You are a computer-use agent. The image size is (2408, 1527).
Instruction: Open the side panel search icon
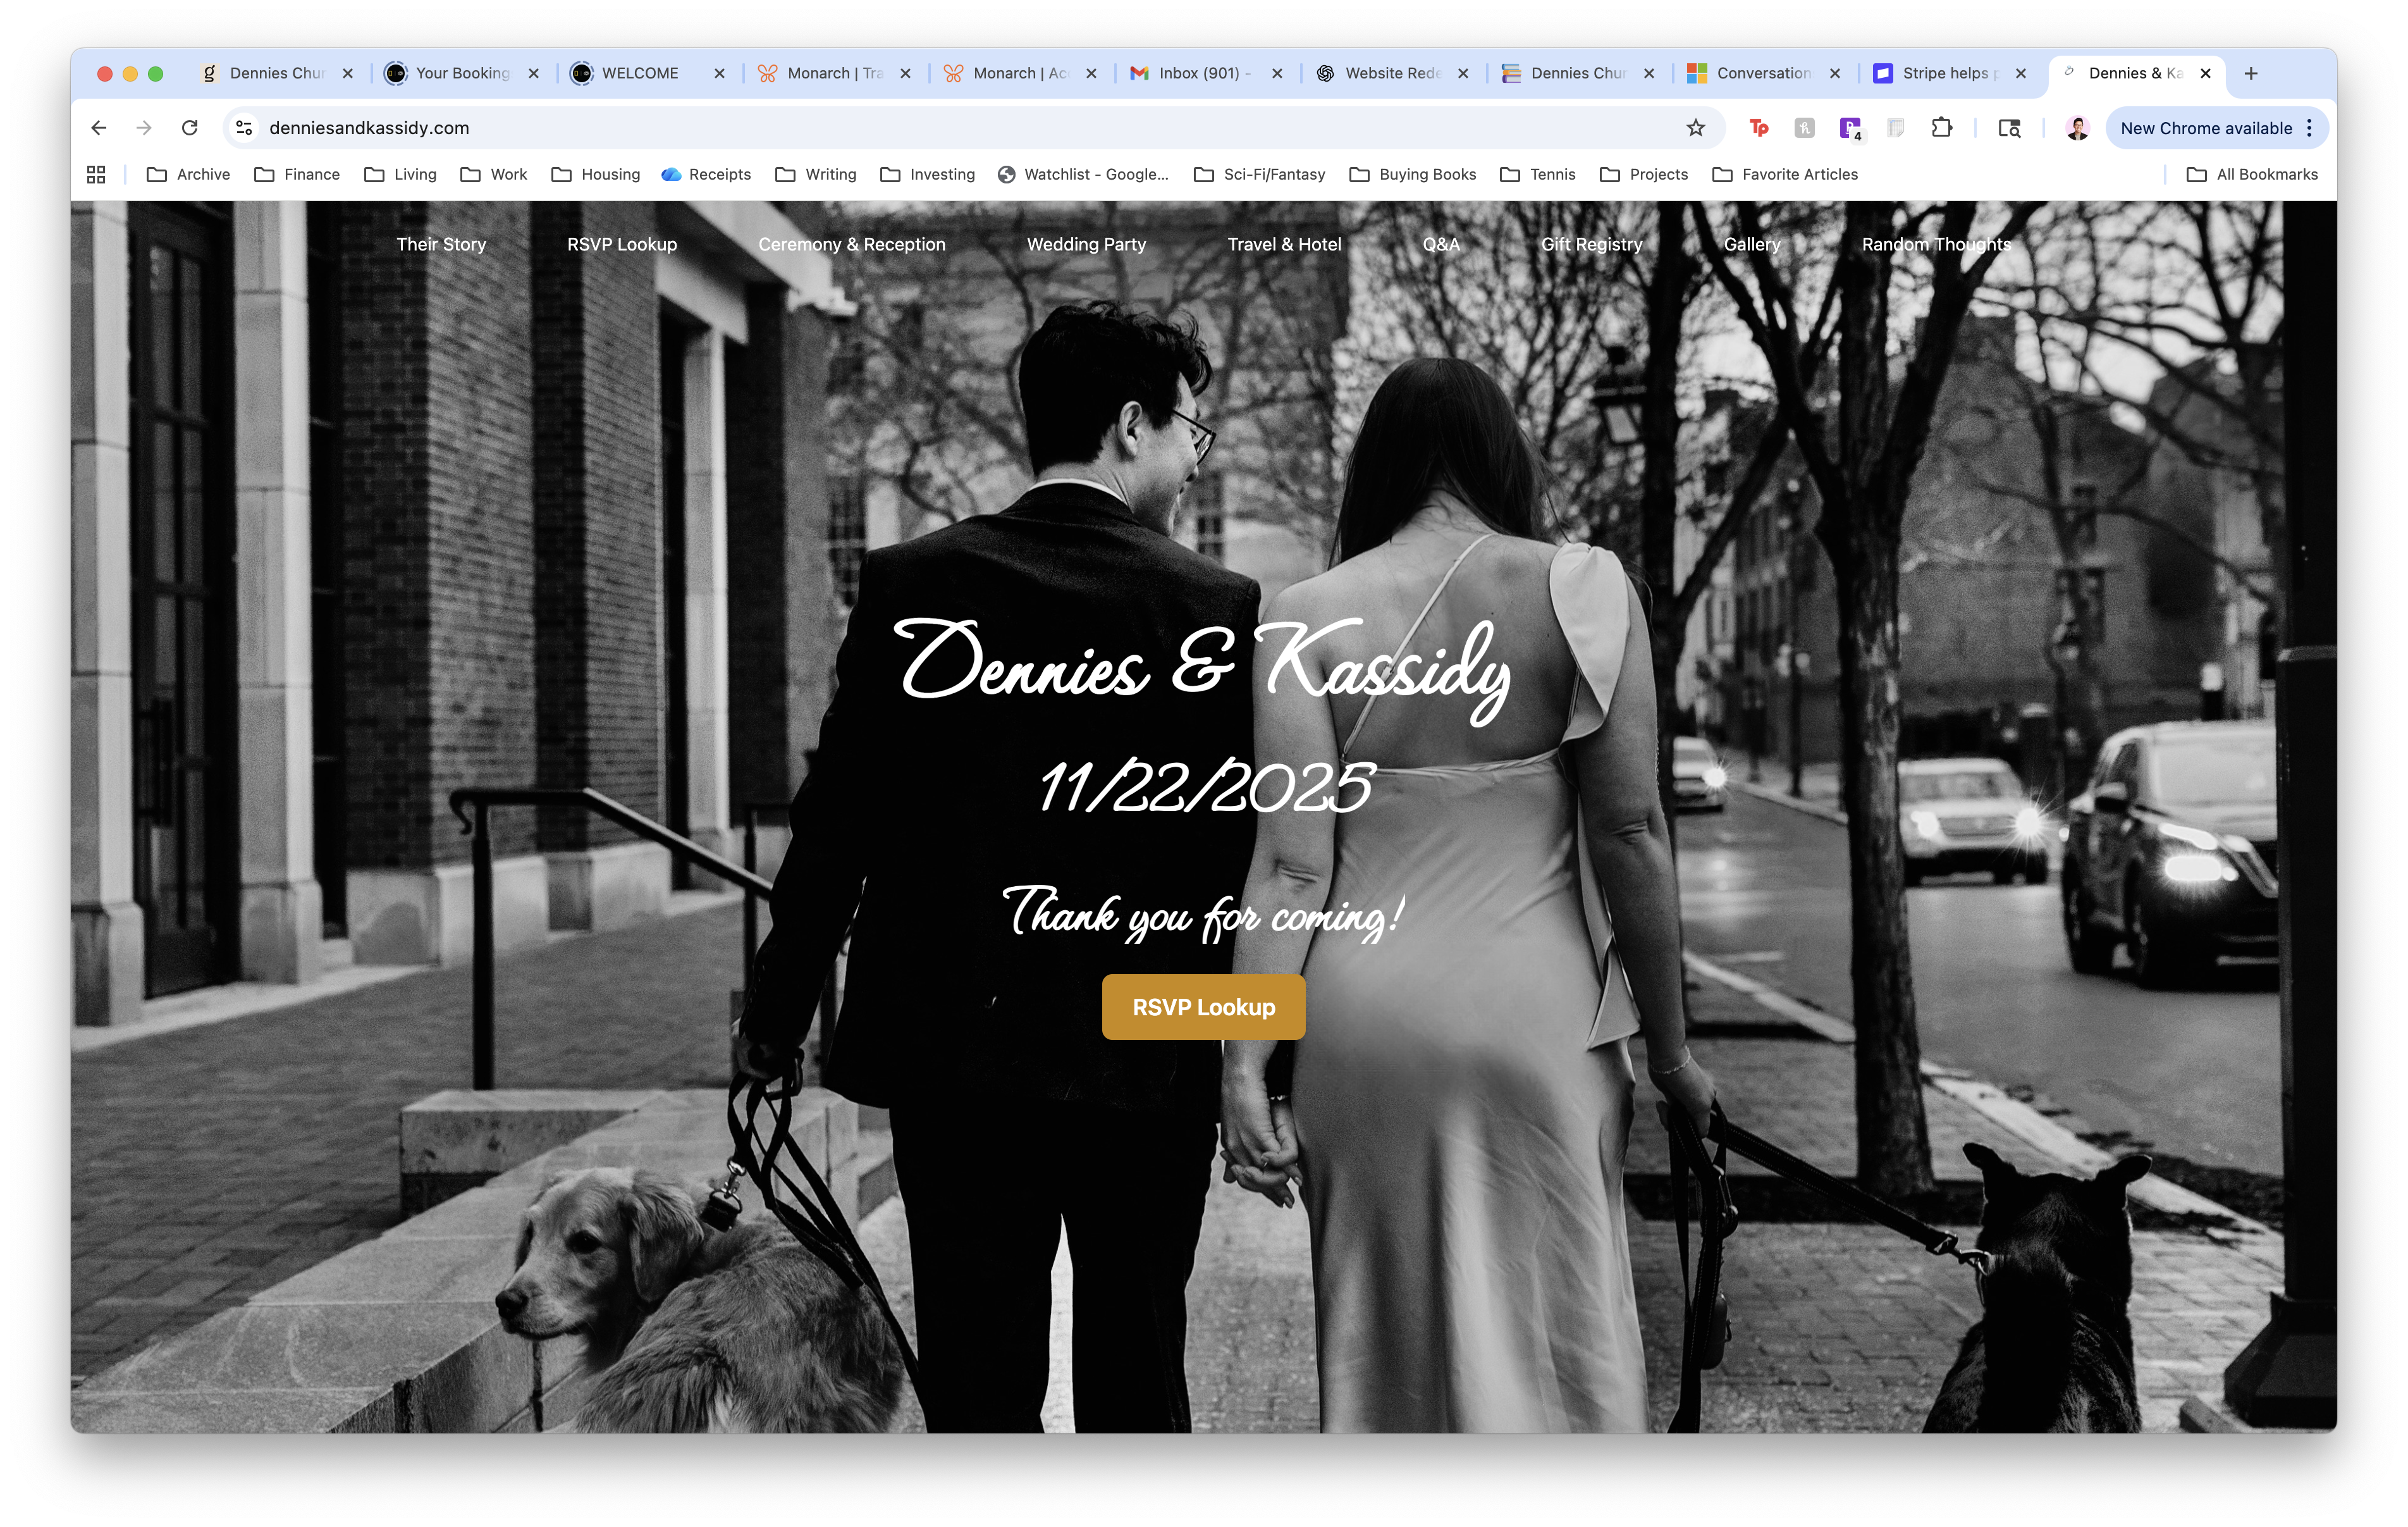2009,128
